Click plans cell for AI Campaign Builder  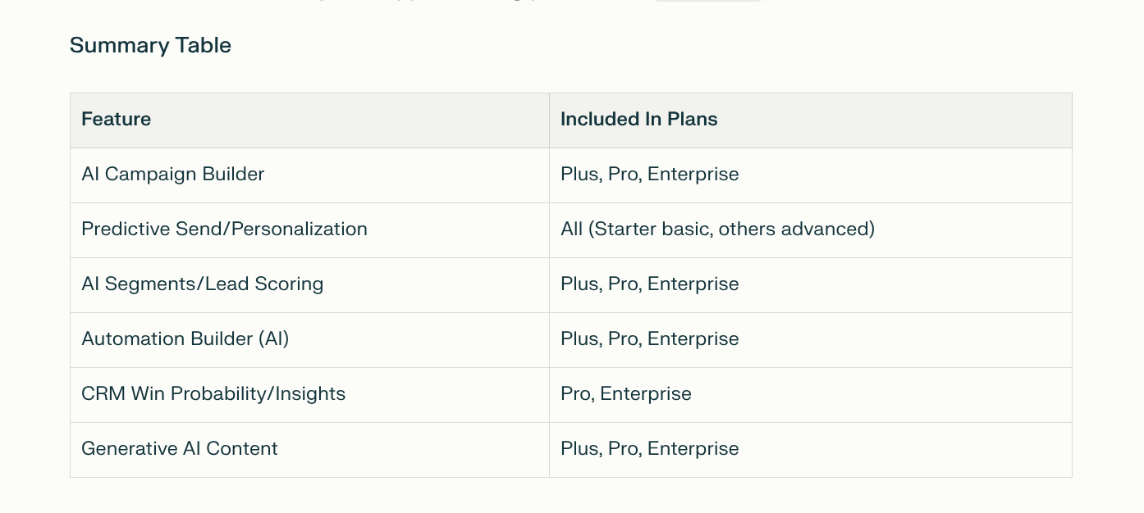click(x=810, y=175)
